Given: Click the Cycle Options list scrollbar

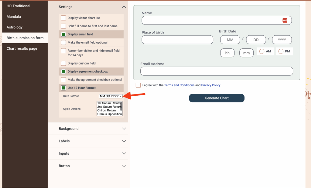Looking at the screenshot, I should [x=121, y=107].
